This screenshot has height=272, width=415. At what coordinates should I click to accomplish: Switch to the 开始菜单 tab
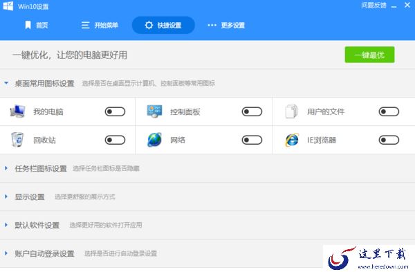pos(100,25)
